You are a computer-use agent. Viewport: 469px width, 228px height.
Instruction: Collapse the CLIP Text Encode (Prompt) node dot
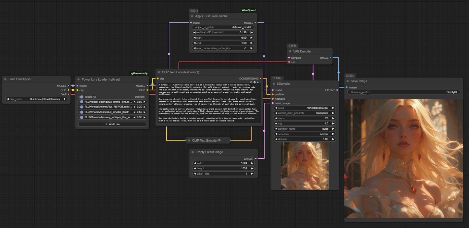pyautogui.click(x=159, y=72)
